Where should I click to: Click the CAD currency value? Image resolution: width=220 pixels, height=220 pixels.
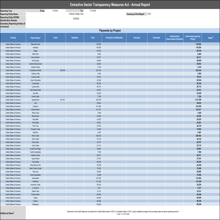(x=149, y=14)
